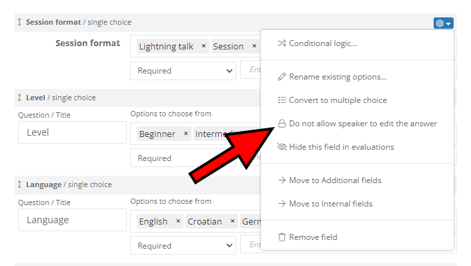Click the Level question title input

click(72, 132)
